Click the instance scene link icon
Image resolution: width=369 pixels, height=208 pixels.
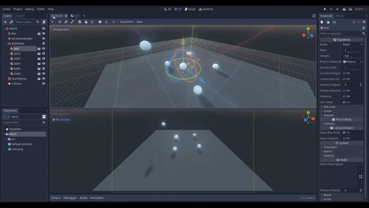(11, 22)
